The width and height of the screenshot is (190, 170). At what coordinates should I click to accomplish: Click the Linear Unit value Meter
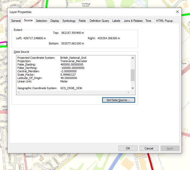64,81
